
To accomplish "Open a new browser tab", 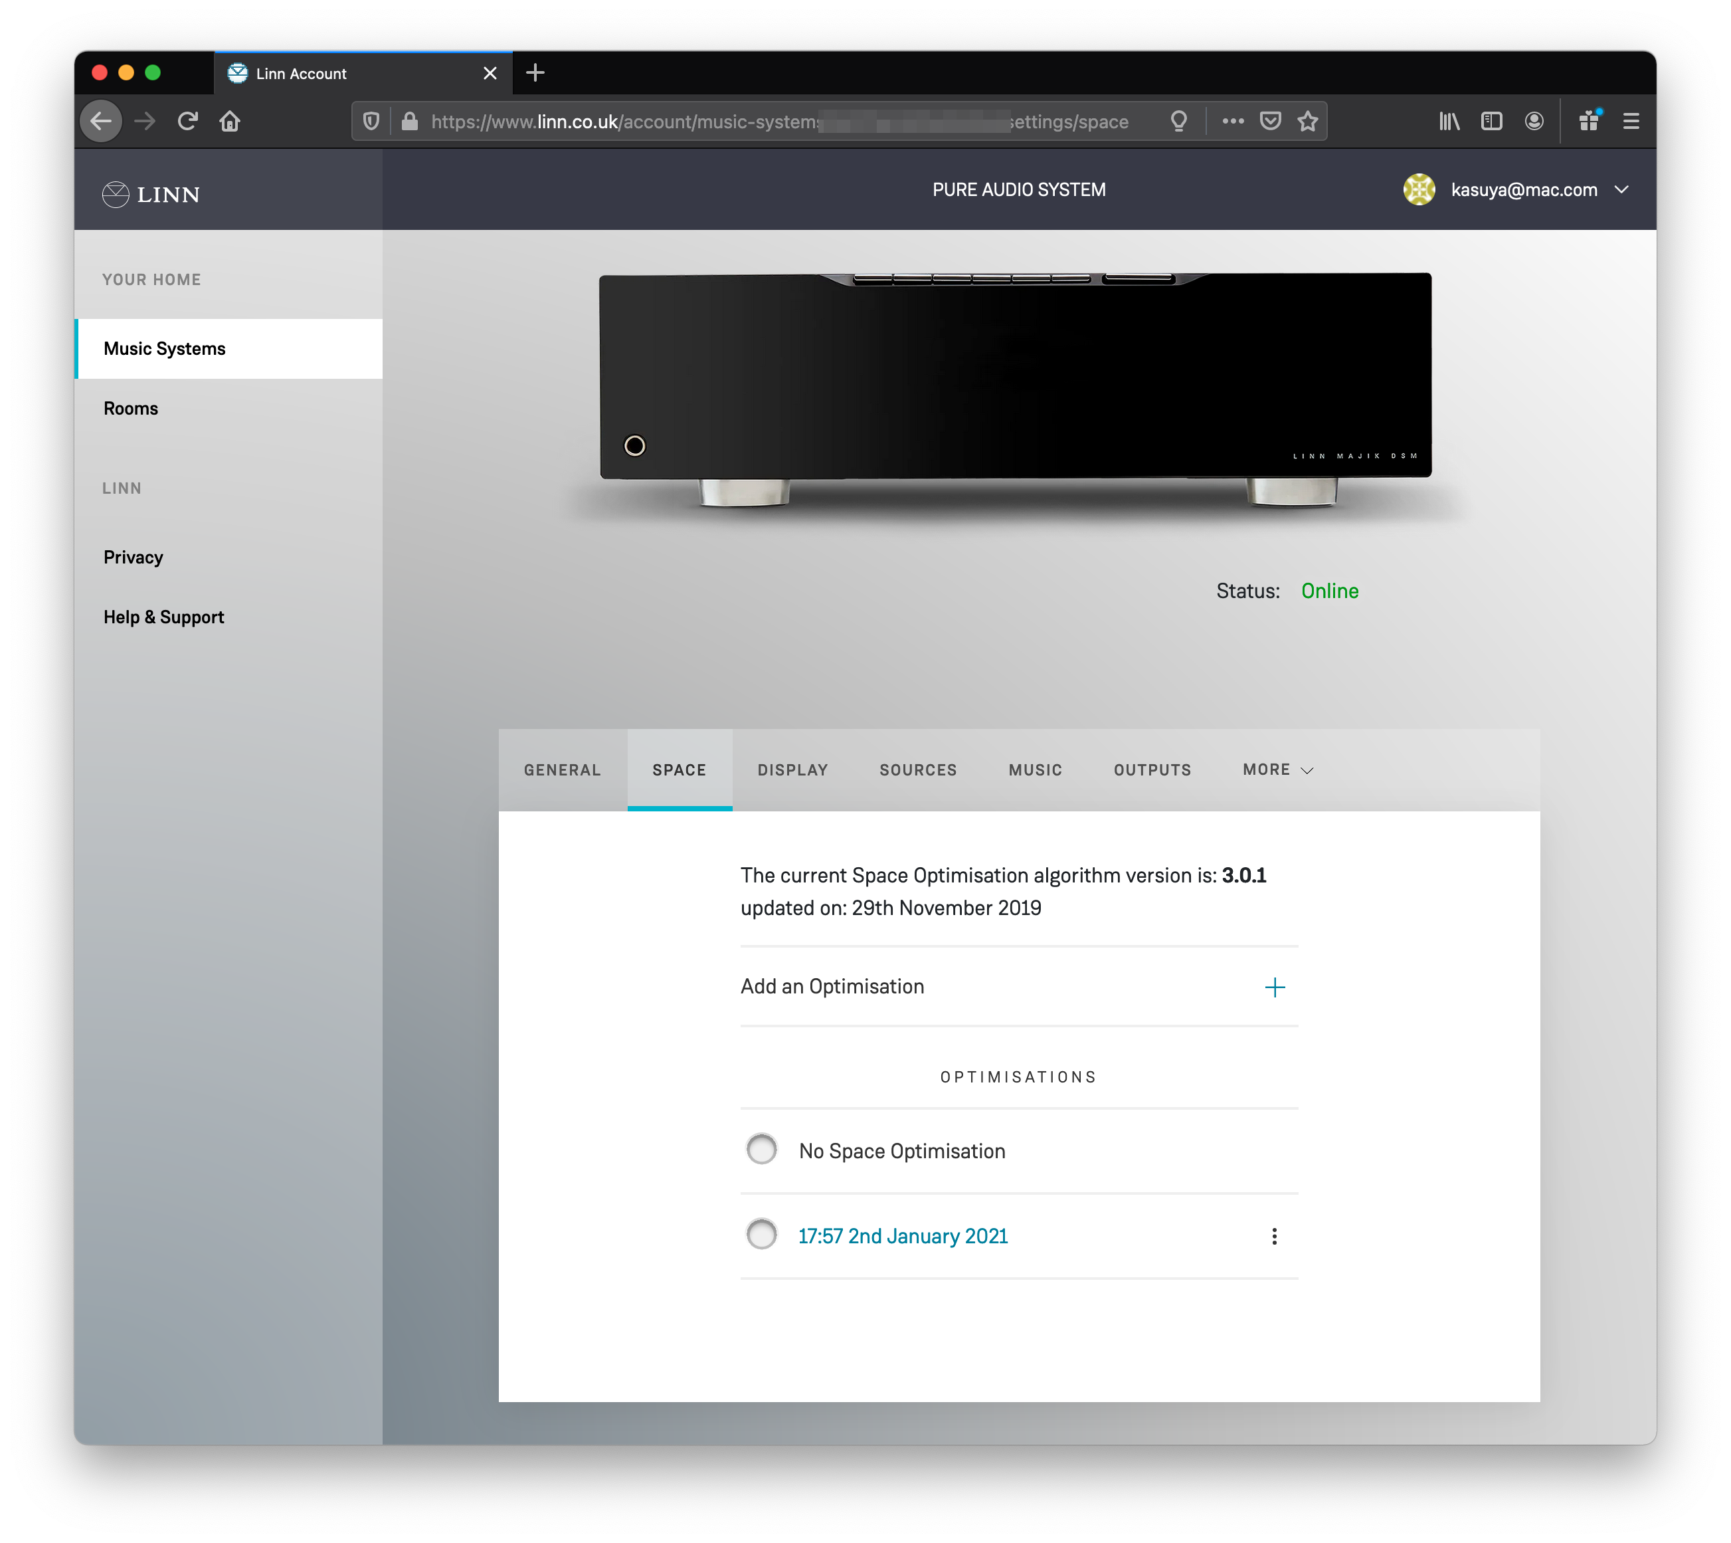I will [535, 73].
